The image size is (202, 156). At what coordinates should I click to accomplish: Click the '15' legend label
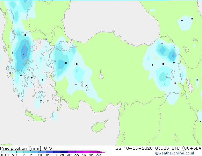pyautogui.click(x=47, y=155)
